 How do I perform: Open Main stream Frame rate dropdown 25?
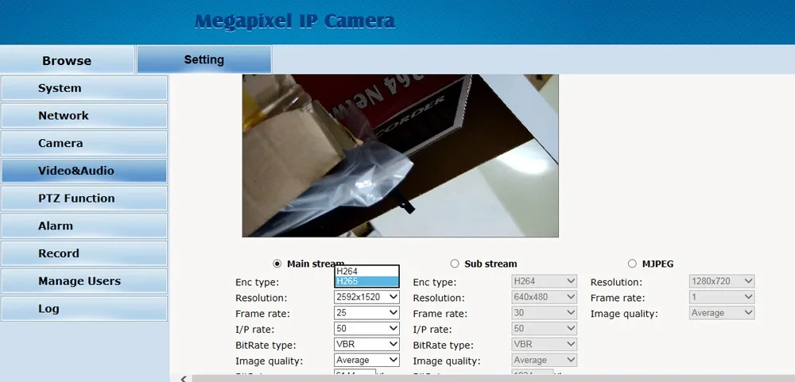(x=366, y=313)
